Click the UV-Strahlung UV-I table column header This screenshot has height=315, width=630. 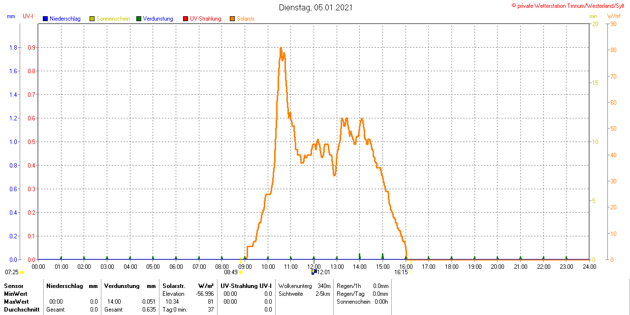pyautogui.click(x=246, y=286)
